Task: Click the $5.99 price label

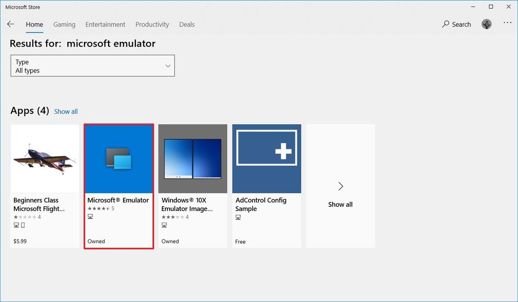Action: tap(20, 241)
